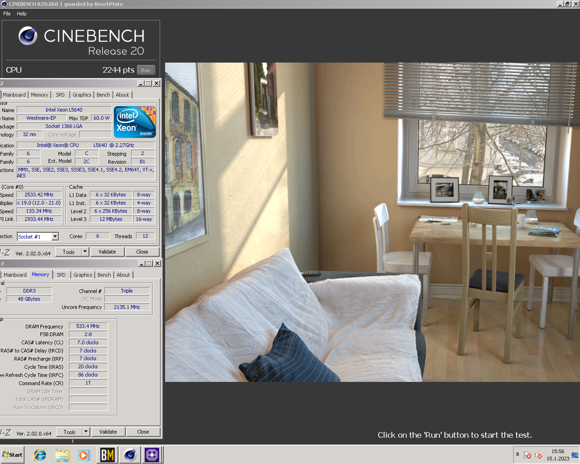Image resolution: width=580 pixels, height=464 pixels.
Task: Click the Uncore Frequency 2135.1 MHz value
Action: point(127,307)
